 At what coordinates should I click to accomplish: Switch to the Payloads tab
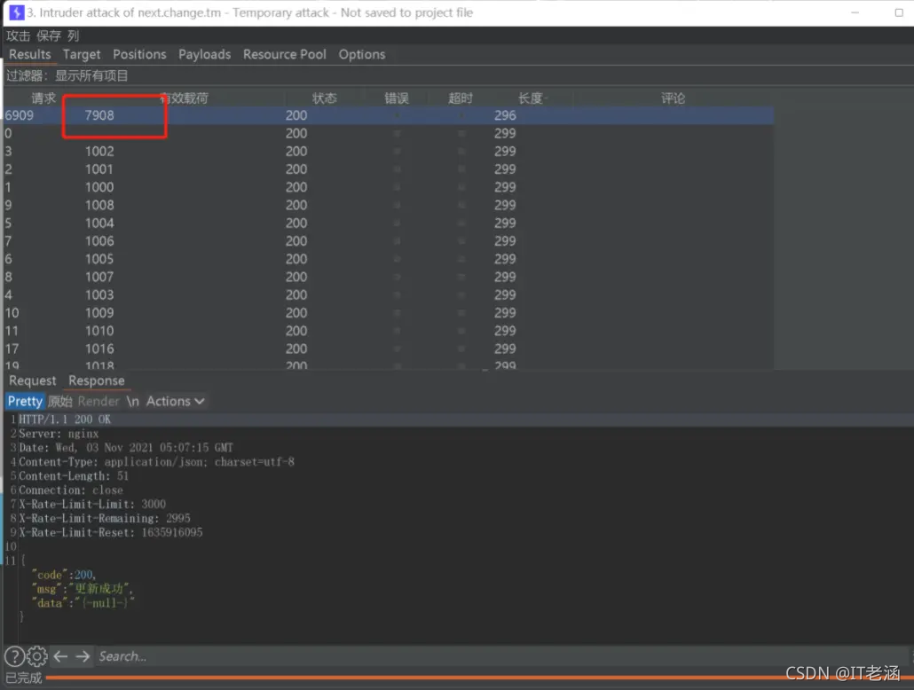coord(205,54)
